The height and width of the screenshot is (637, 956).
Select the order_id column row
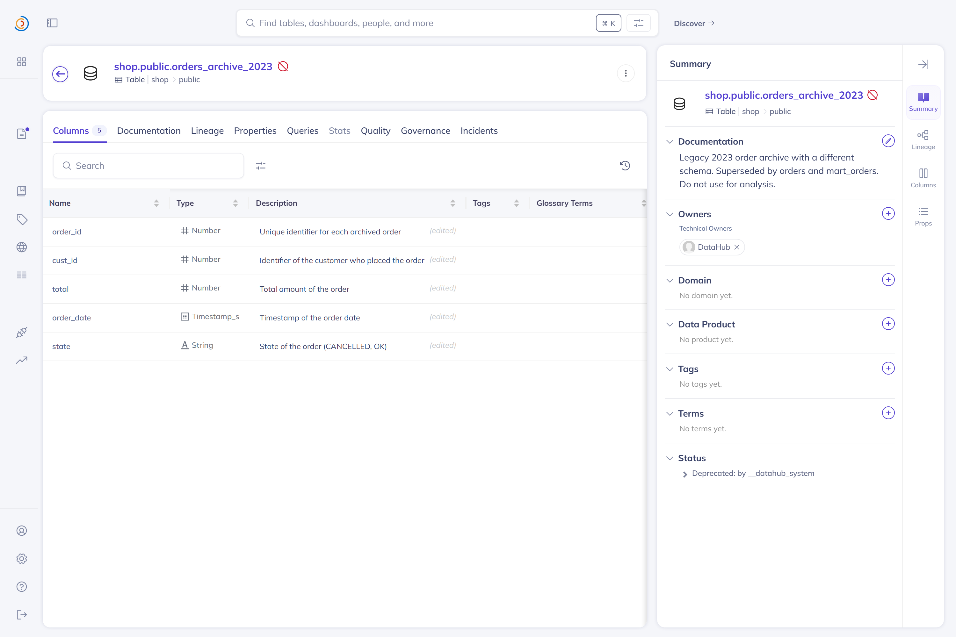tap(345, 232)
